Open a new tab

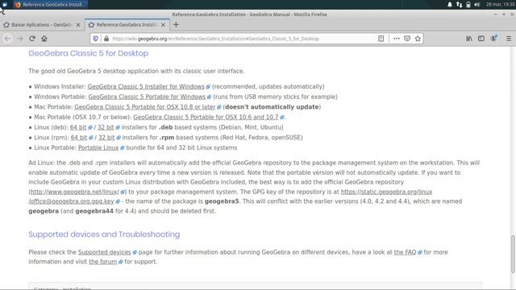click(176, 25)
